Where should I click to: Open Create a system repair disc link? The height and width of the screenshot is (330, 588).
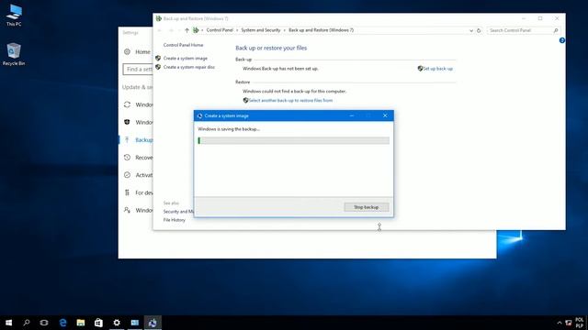coord(189,67)
